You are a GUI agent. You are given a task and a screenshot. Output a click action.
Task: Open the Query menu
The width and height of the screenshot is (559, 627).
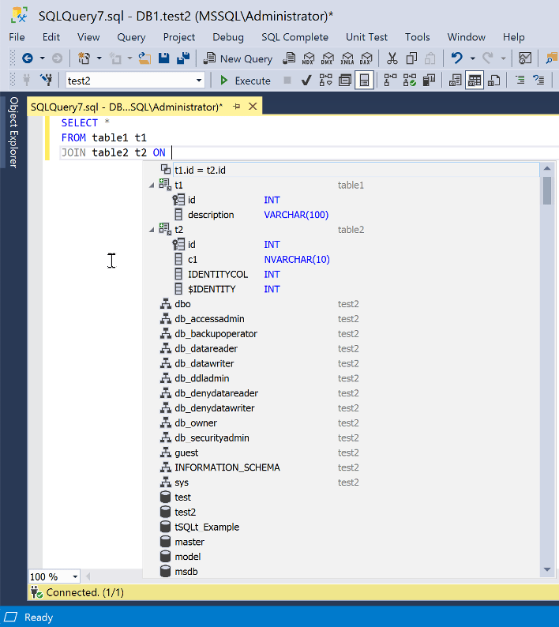coord(131,37)
